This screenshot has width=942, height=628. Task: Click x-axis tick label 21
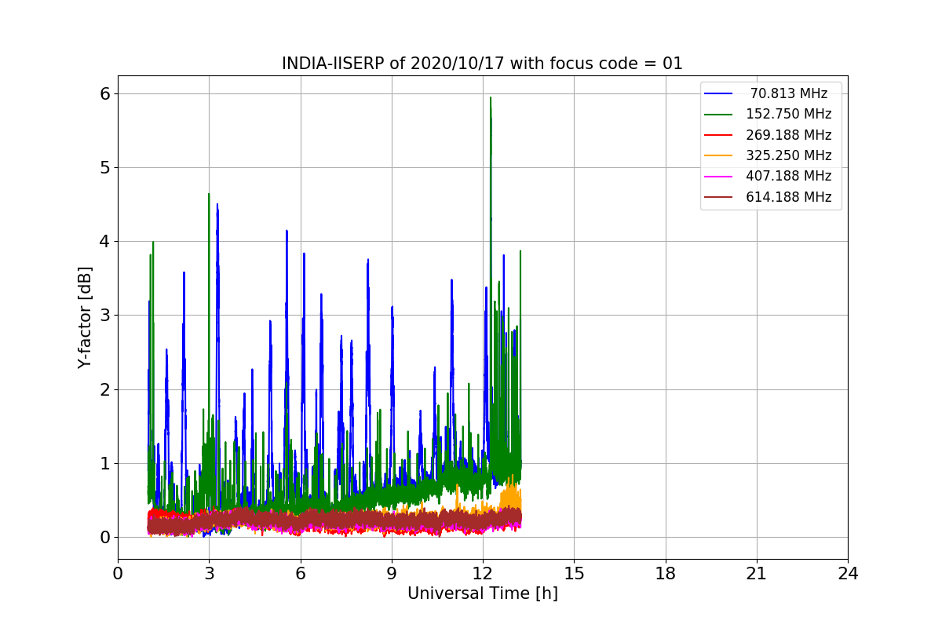[757, 574]
